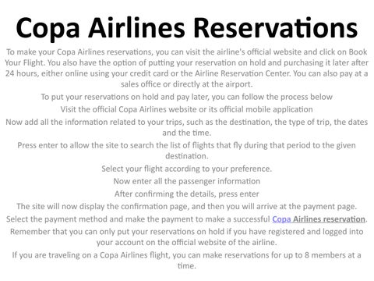Screen dimensions: 374x281
Task: Click the line starting with 24 hours
Action: (187, 73)
